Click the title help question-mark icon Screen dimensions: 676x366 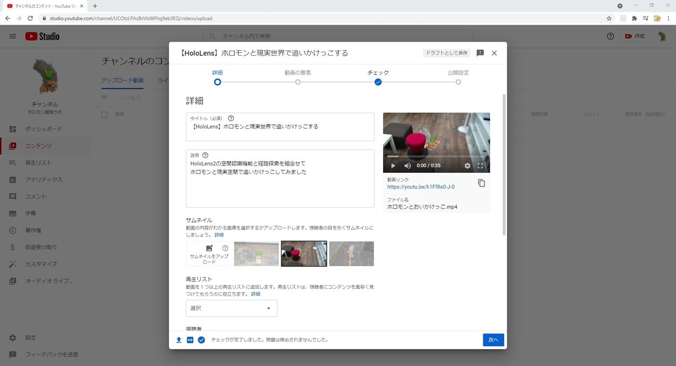click(230, 118)
